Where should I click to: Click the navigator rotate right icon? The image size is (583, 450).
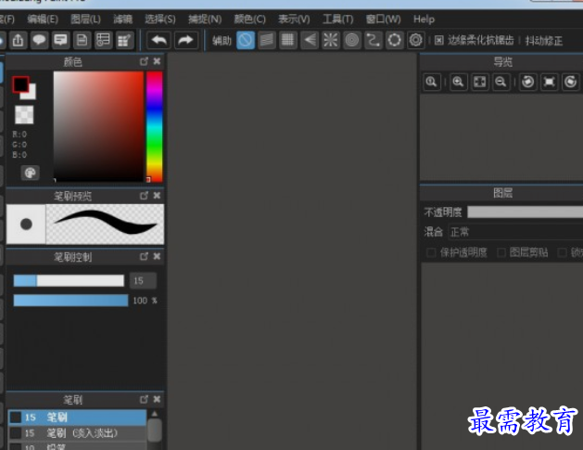click(570, 82)
